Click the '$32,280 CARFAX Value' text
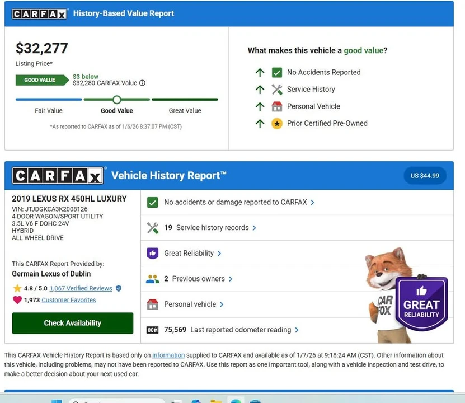The image size is (465, 403). pos(105,83)
